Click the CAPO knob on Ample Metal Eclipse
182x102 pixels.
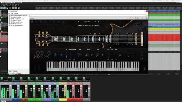click(x=98, y=55)
